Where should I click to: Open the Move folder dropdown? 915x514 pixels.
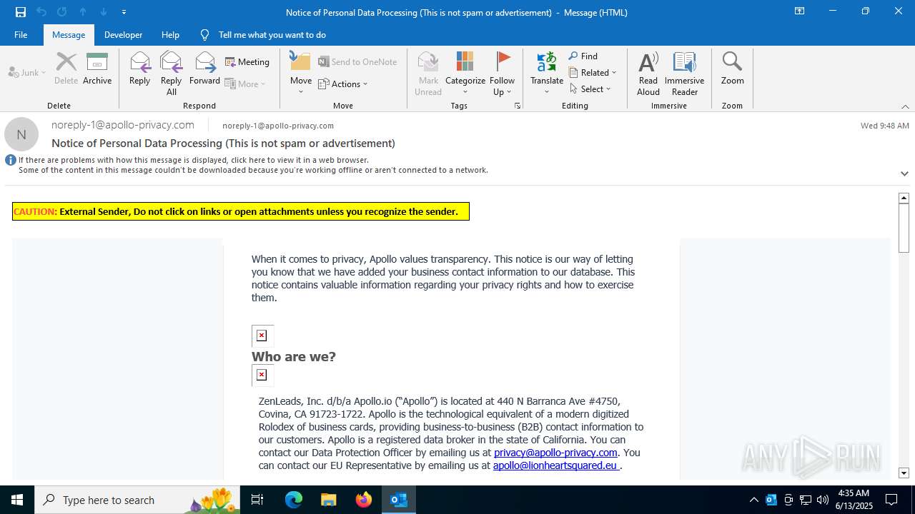pyautogui.click(x=300, y=73)
